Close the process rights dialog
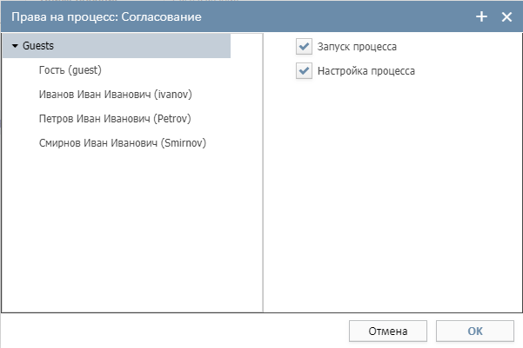The height and width of the screenshot is (348, 523). coord(506,16)
